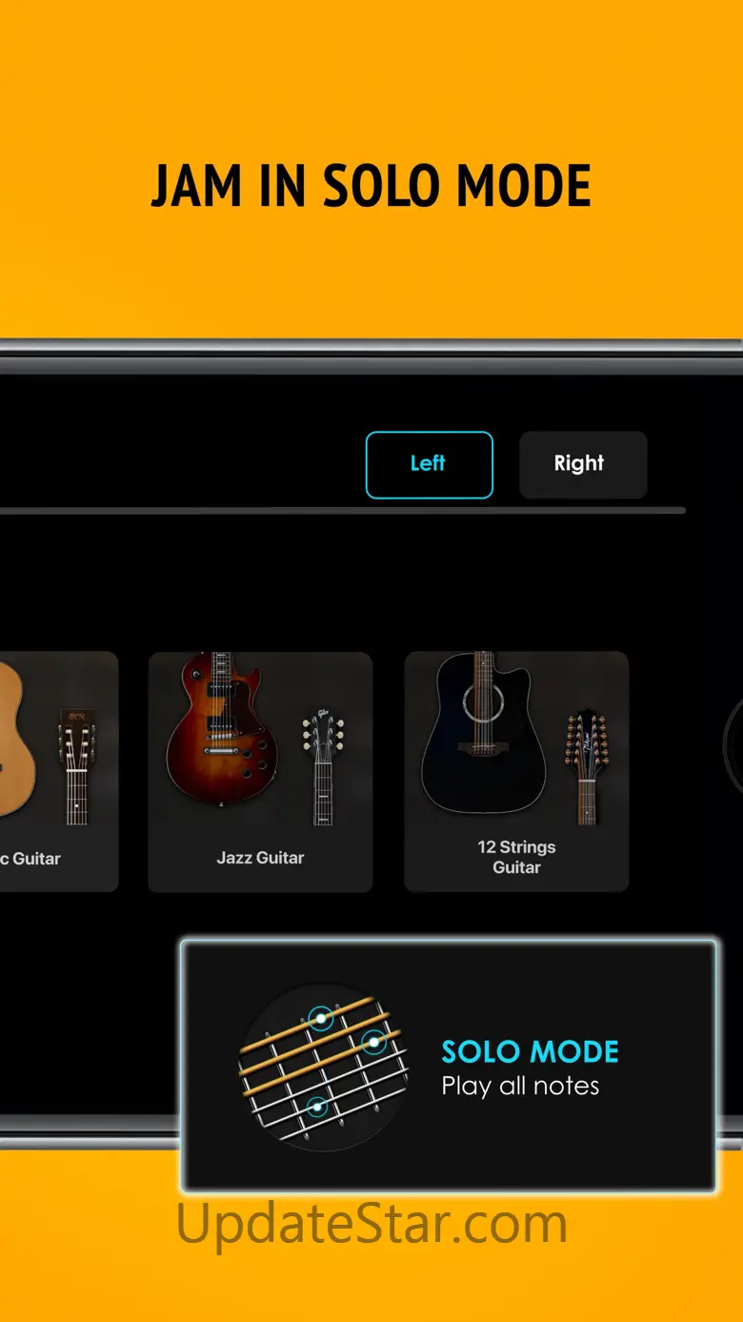Open the UpdateStar.com watermark link
The height and width of the screenshot is (1322, 743).
[372, 1224]
